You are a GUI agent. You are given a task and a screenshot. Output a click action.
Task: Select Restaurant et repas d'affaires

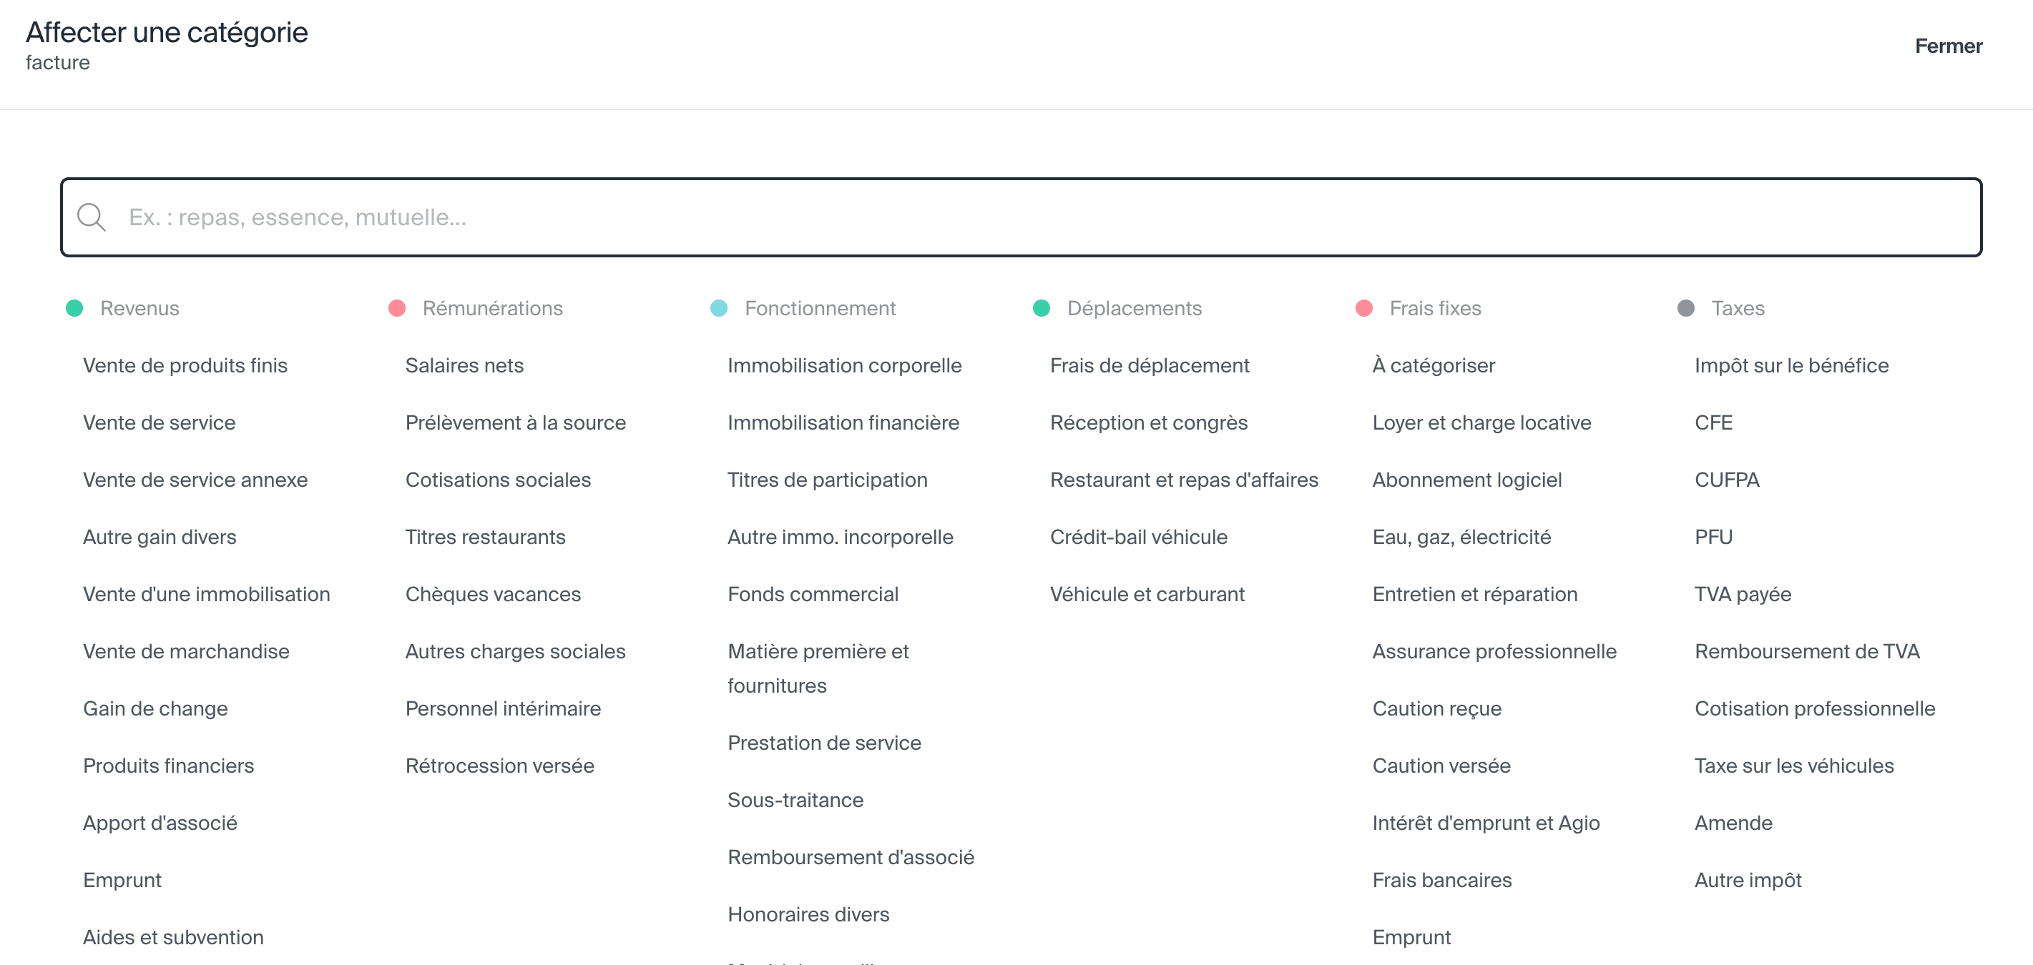[x=1183, y=480]
